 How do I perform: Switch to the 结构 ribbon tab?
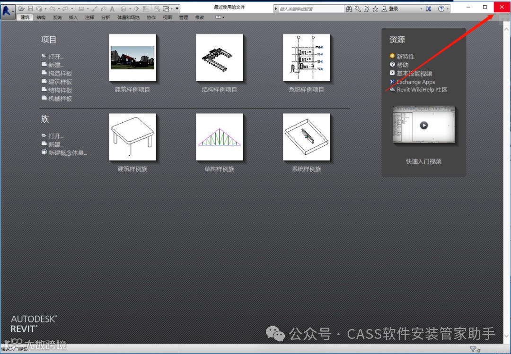[41, 17]
